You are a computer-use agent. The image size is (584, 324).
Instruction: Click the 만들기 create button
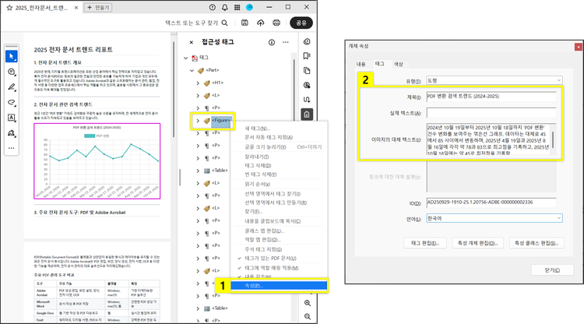98,8
